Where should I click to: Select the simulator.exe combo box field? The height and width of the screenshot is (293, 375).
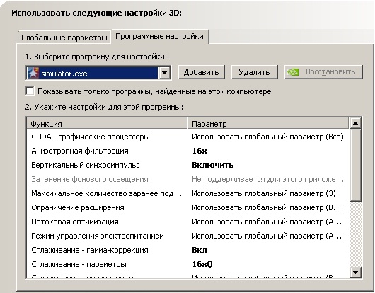(98, 73)
